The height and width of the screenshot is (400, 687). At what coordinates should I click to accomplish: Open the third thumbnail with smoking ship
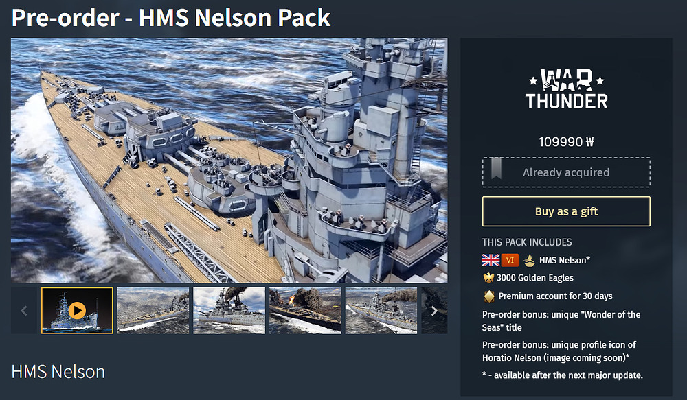[229, 311]
